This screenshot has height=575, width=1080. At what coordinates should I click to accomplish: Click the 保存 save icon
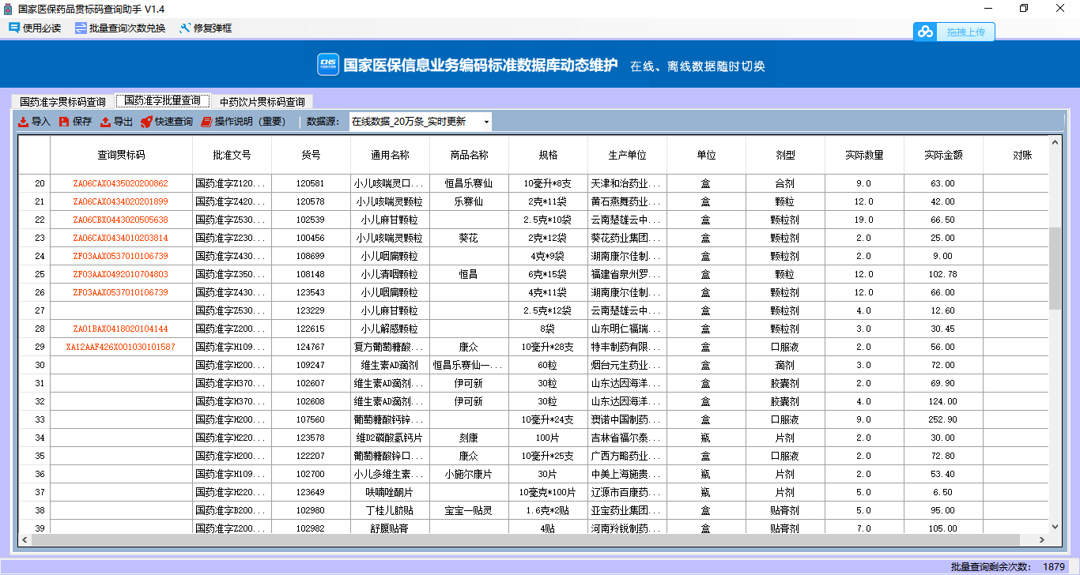coord(65,122)
